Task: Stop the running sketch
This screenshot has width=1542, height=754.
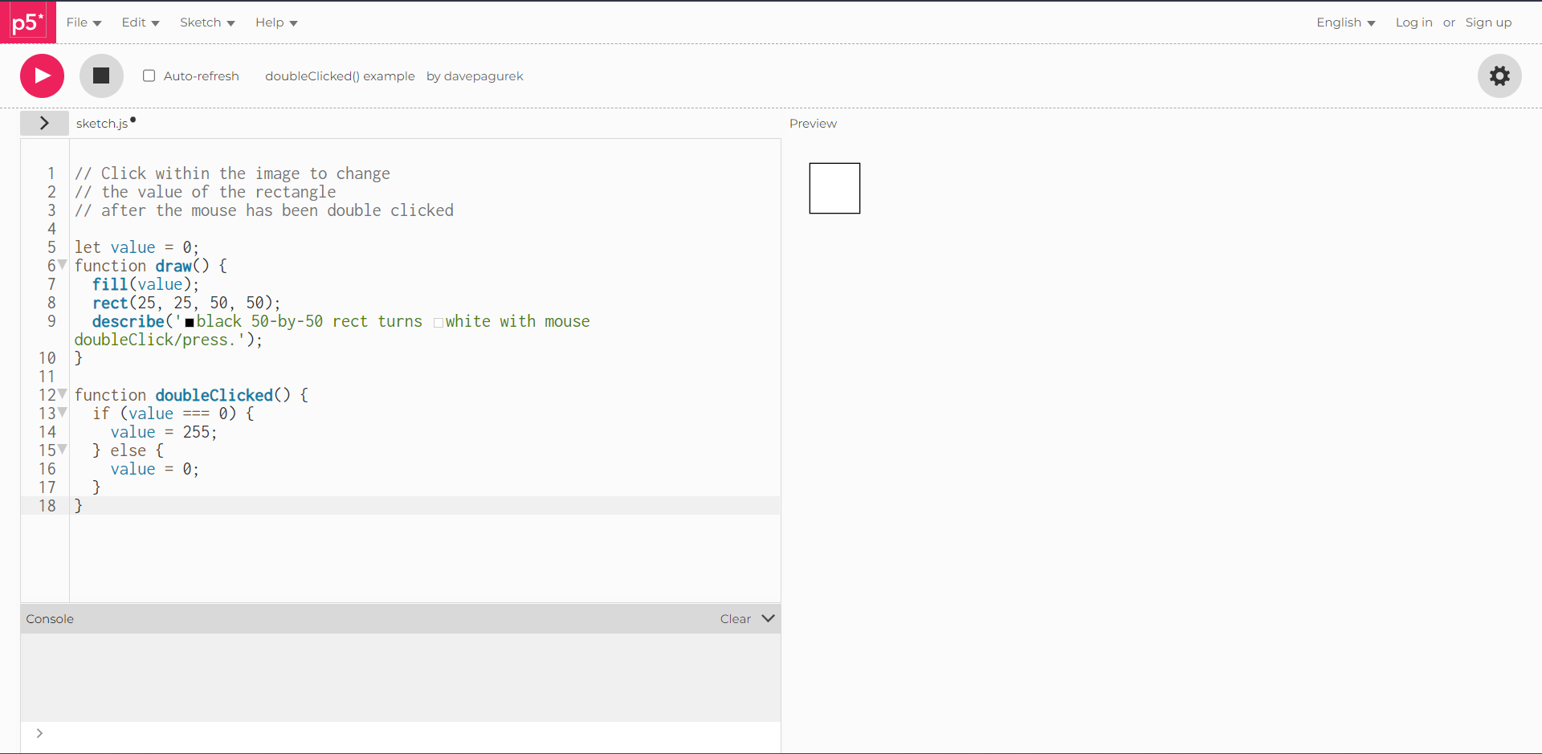Action: tap(101, 75)
